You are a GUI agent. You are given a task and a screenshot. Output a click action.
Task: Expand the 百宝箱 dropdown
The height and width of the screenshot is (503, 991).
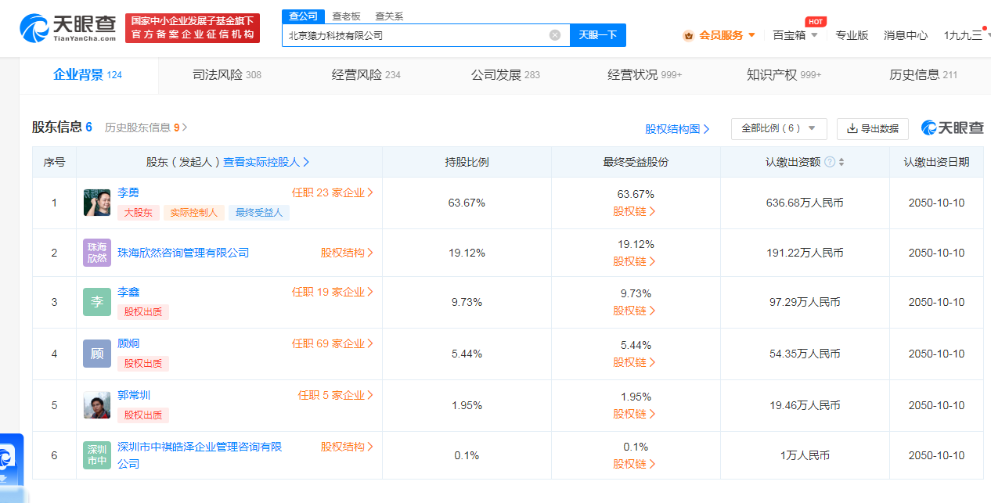pyautogui.click(x=795, y=35)
